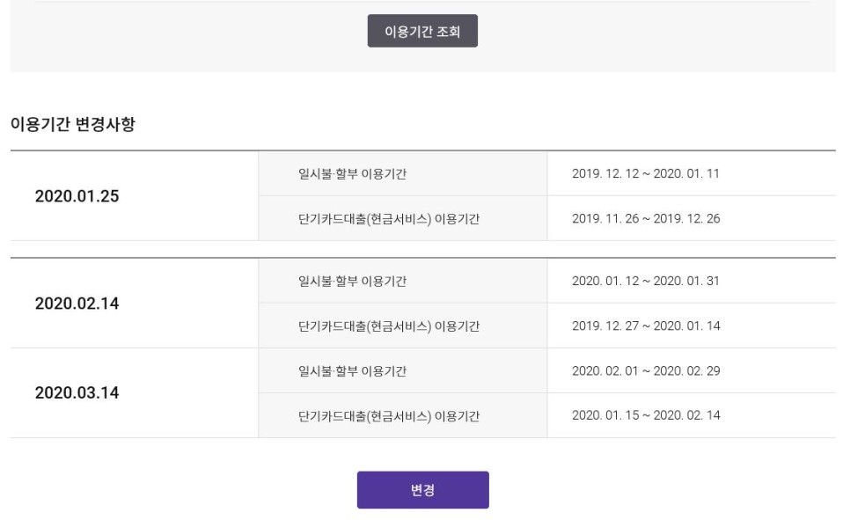Click 일시불·할부 이용기간 label under 2020.01.25
The image size is (850, 520).
click(x=352, y=173)
